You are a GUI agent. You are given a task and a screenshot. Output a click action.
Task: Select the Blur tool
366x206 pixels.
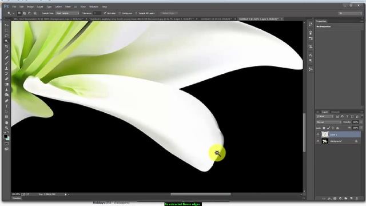coord(6,90)
